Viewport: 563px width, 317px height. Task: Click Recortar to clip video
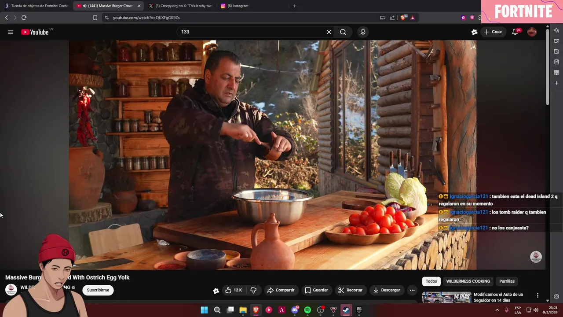(350, 290)
